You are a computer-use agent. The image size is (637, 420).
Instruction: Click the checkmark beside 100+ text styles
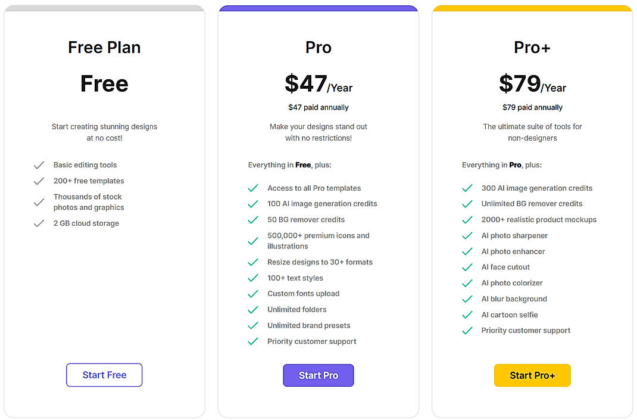coord(253,278)
